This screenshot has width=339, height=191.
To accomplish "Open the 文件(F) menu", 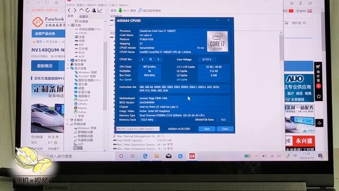I will [x=70, y=5].
